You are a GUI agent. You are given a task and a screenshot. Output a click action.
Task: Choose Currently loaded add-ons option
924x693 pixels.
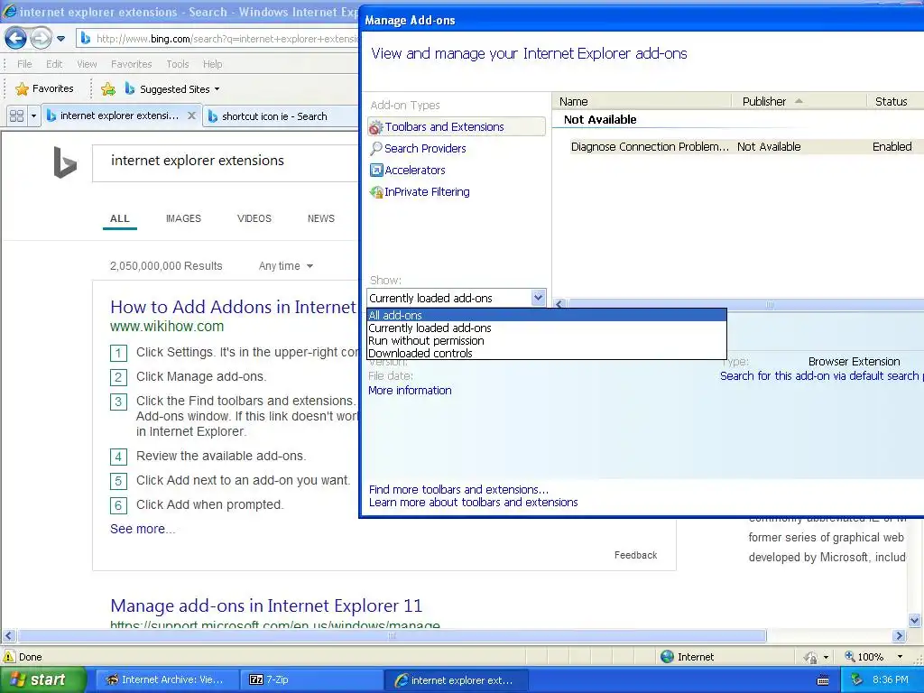(x=546, y=328)
